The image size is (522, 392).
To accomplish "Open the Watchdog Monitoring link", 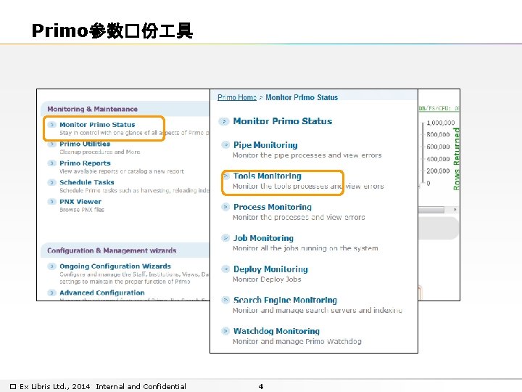I will point(276,331).
